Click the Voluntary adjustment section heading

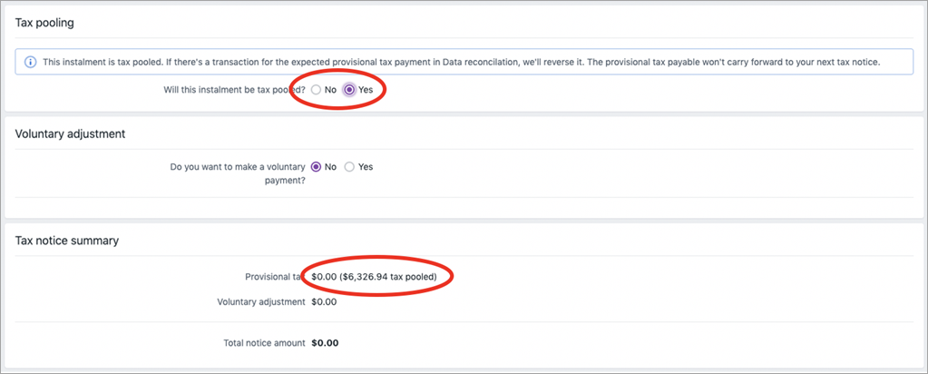click(70, 134)
